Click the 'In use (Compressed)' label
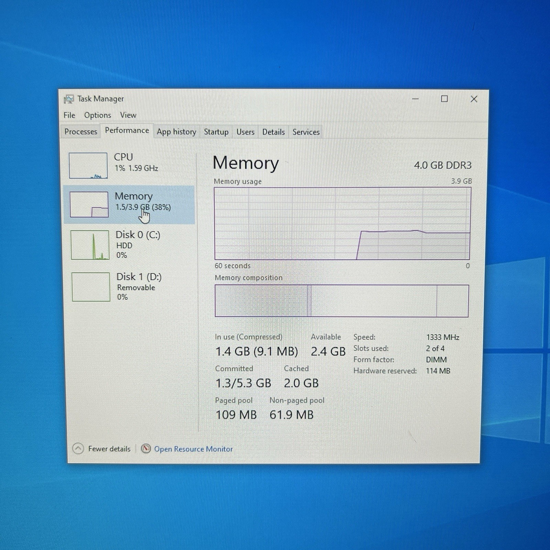 pyautogui.click(x=249, y=337)
